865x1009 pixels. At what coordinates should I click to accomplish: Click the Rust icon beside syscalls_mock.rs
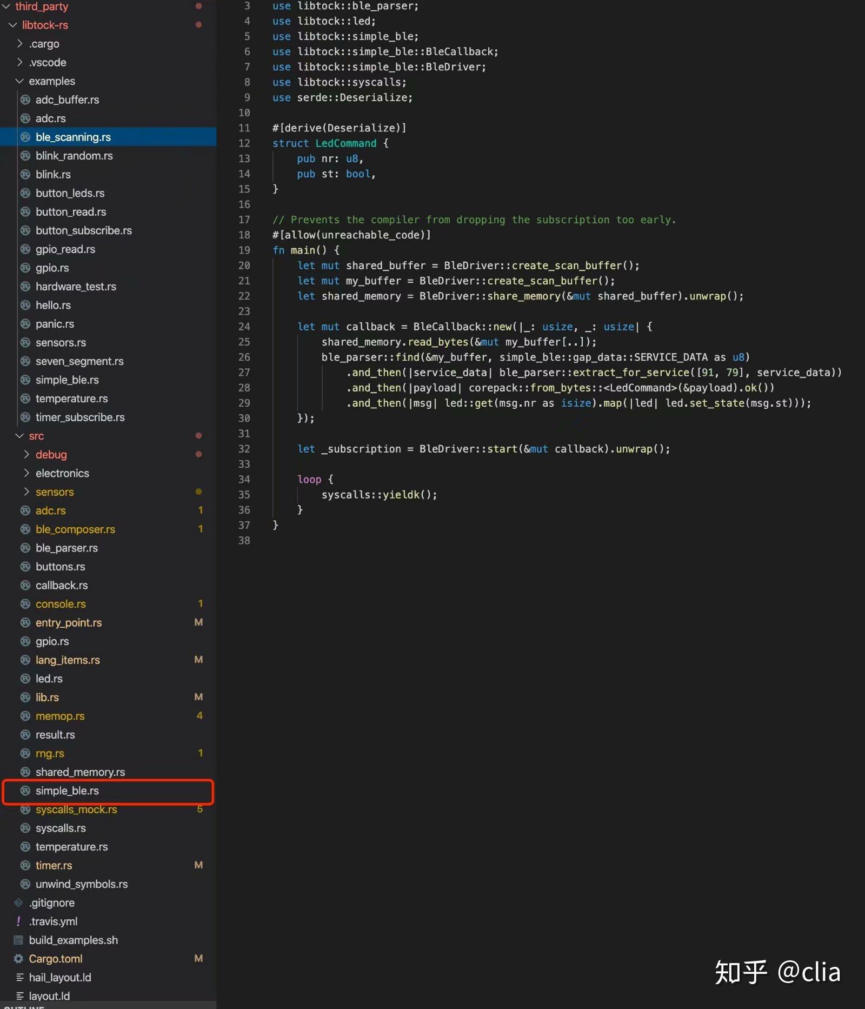click(25, 809)
